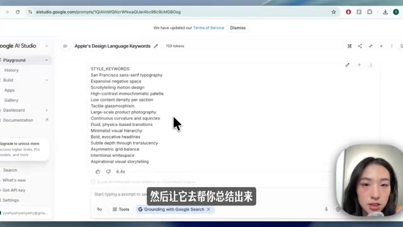Start voice input with microphone icon
Image resolution: width=403 pixels, height=227 pixels.
326,209
